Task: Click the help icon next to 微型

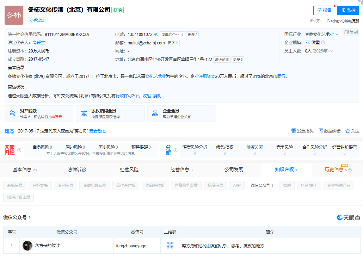Action: pos(323,43)
